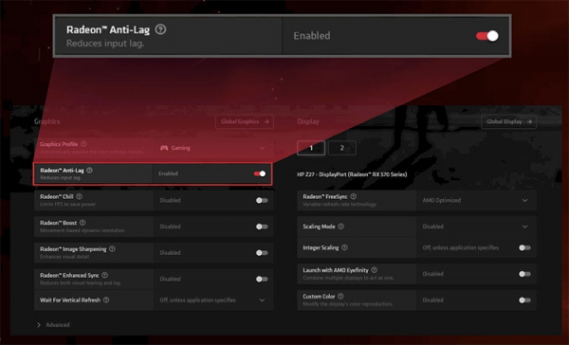Image resolution: width=569 pixels, height=345 pixels.
Task: Click the help icon next to Scaling Mode
Action: click(340, 227)
